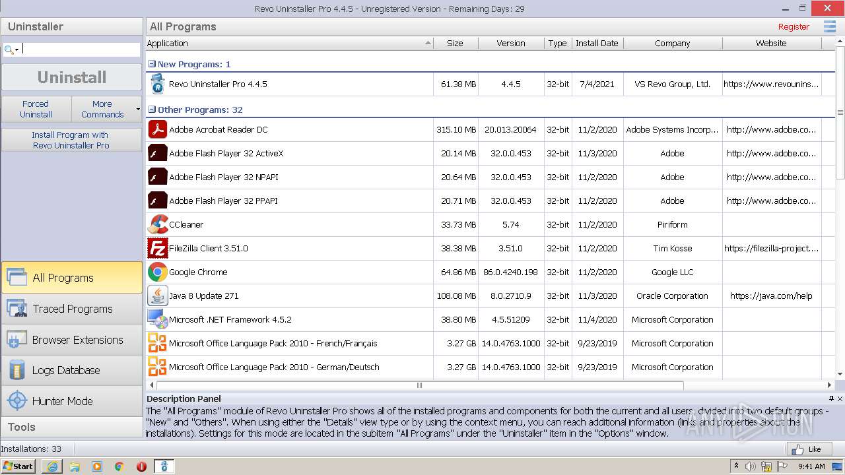
Task: Open the Logs Database section
Action: click(71, 370)
